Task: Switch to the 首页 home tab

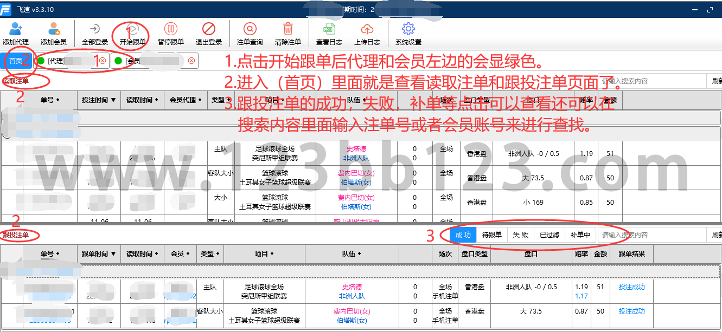Action: 16,61
